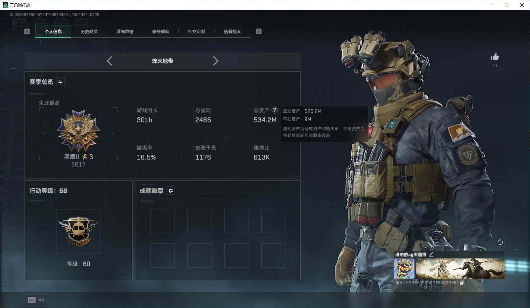Click the nickname 进击的ag尖嘴钳

[411, 254]
